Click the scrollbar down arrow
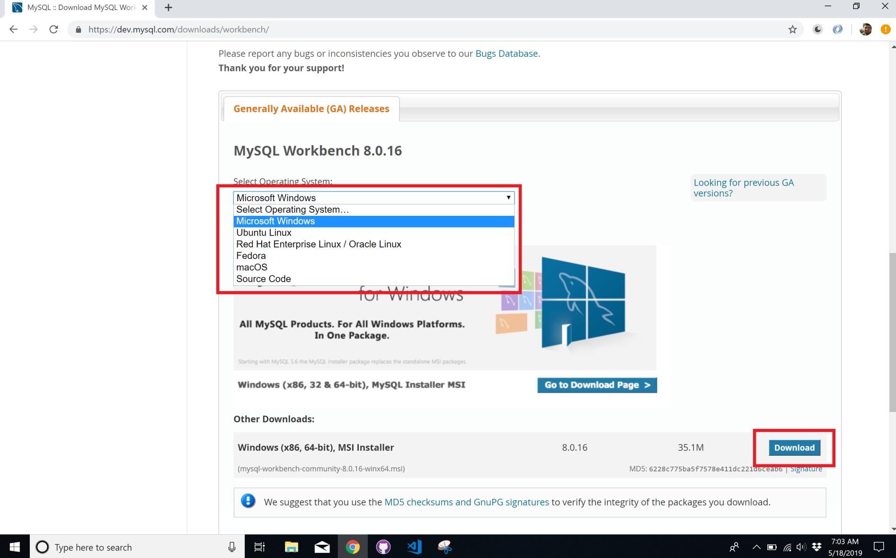Image resolution: width=896 pixels, height=558 pixels. point(893,529)
